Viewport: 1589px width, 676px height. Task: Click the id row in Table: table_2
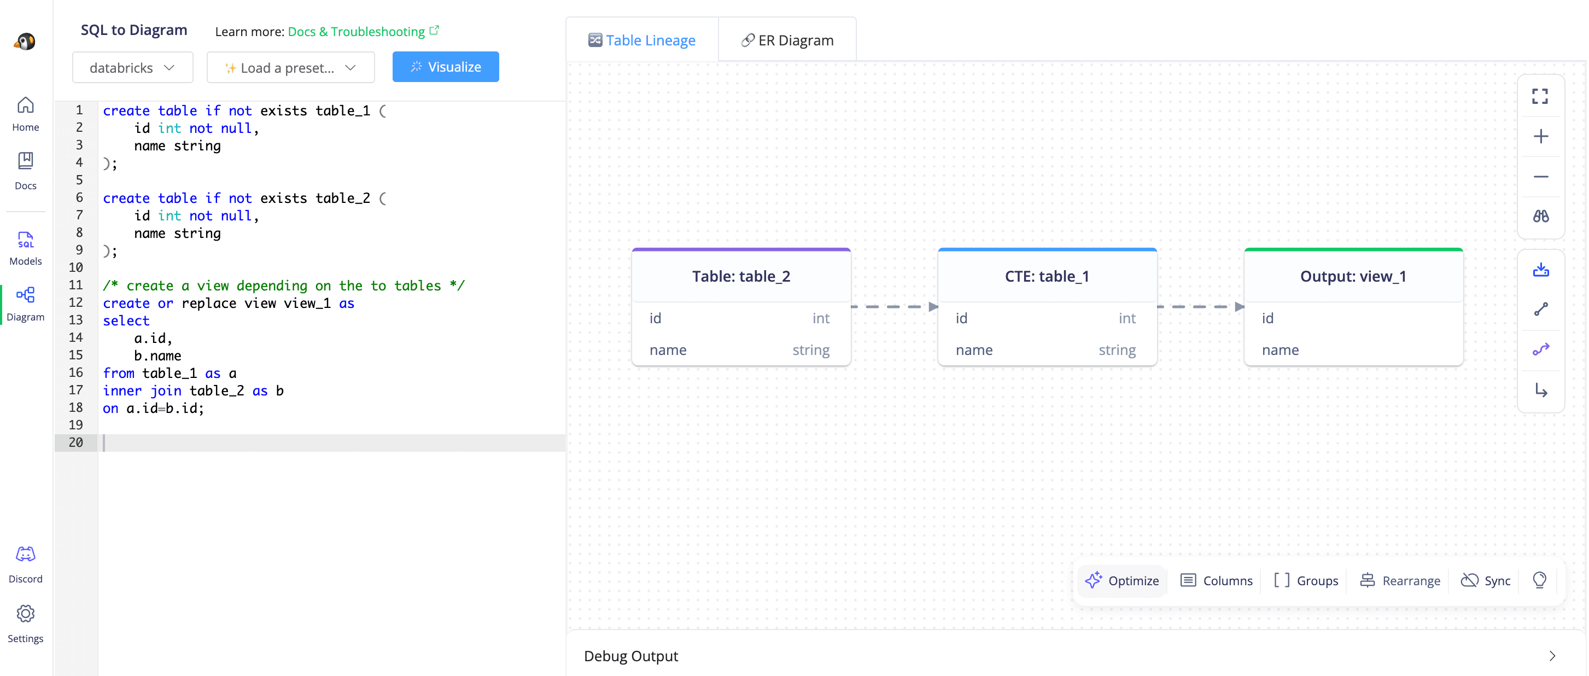[x=741, y=318]
